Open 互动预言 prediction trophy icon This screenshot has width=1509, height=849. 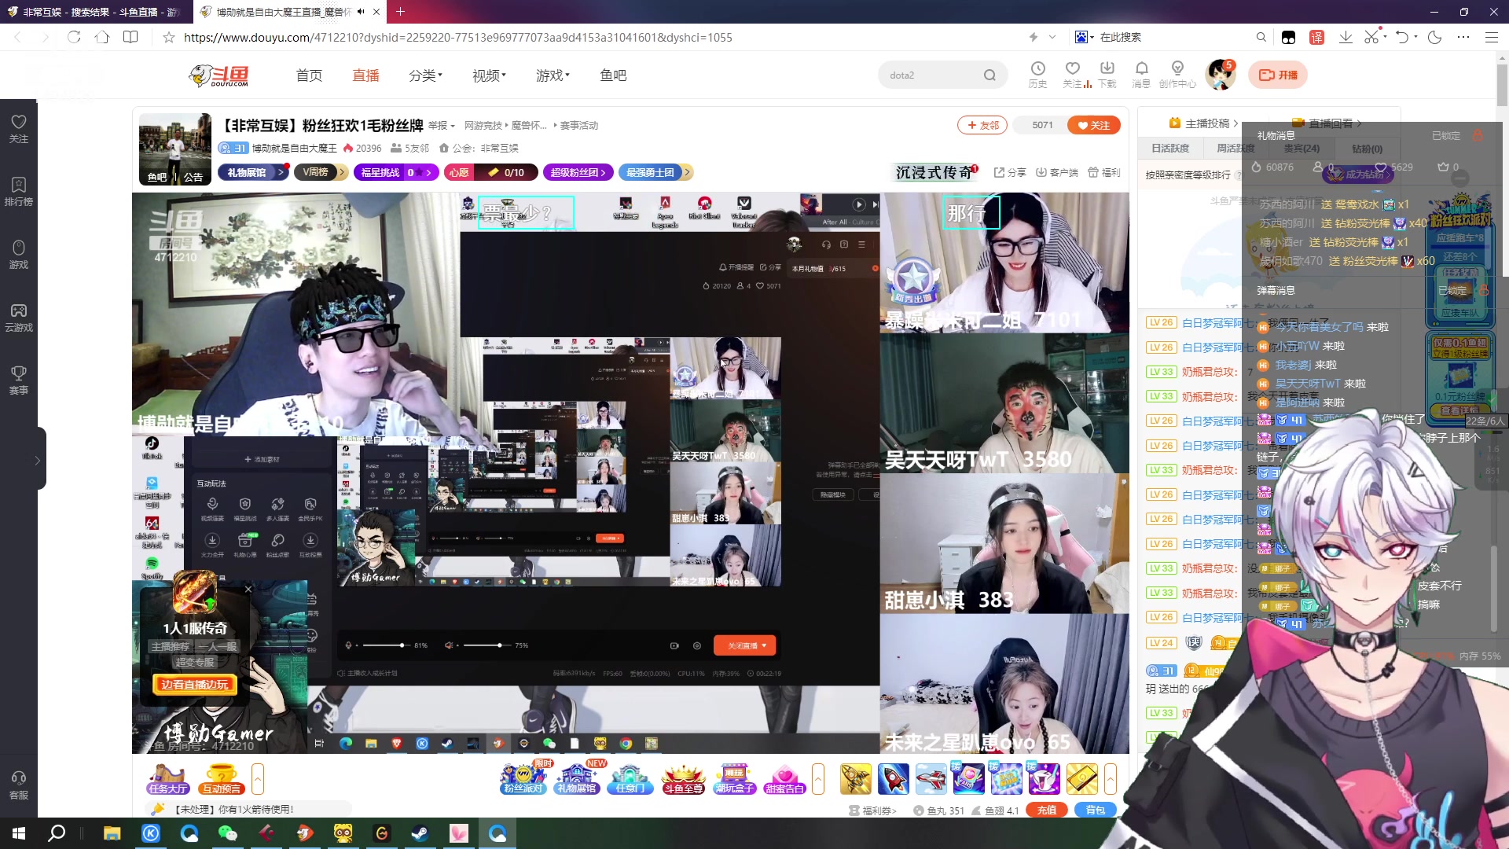click(222, 778)
